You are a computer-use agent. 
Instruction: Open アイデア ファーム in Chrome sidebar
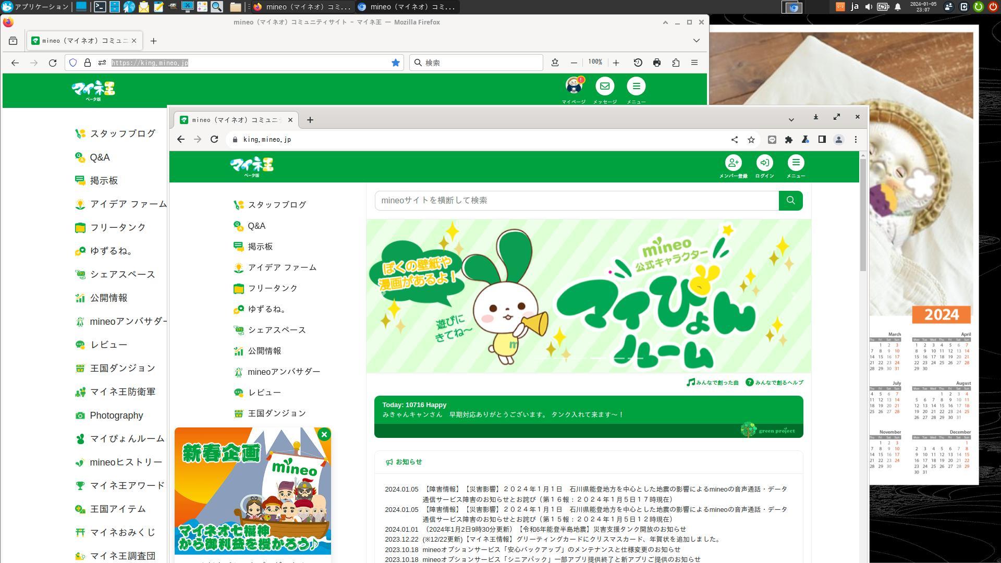point(282,267)
